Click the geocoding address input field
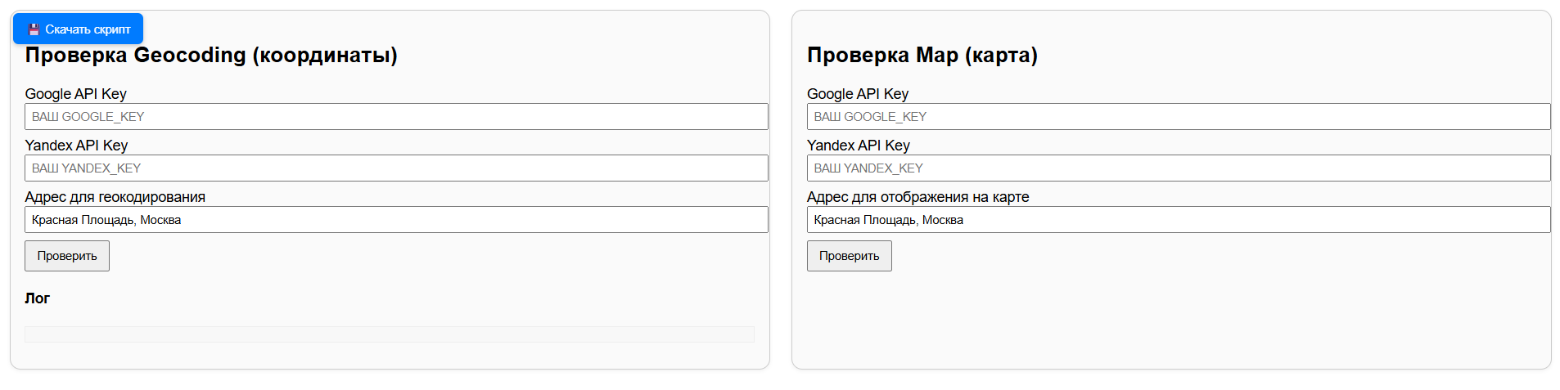Viewport: 1560px width, 390px height. [x=396, y=220]
